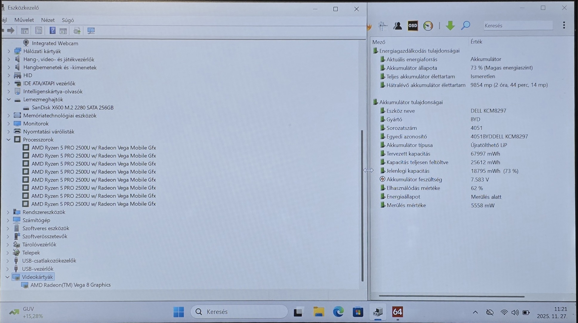Expand the USB-vezérlők node
The width and height of the screenshot is (578, 323).
pyautogui.click(x=7, y=269)
